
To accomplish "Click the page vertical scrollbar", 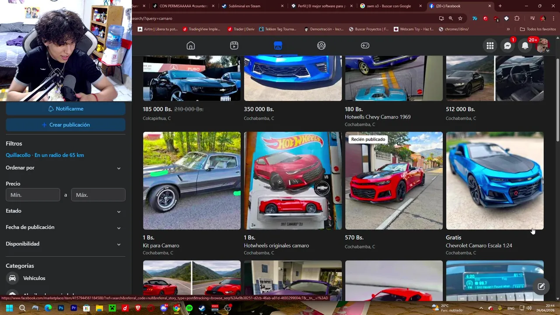I will click(x=557, y=100).
